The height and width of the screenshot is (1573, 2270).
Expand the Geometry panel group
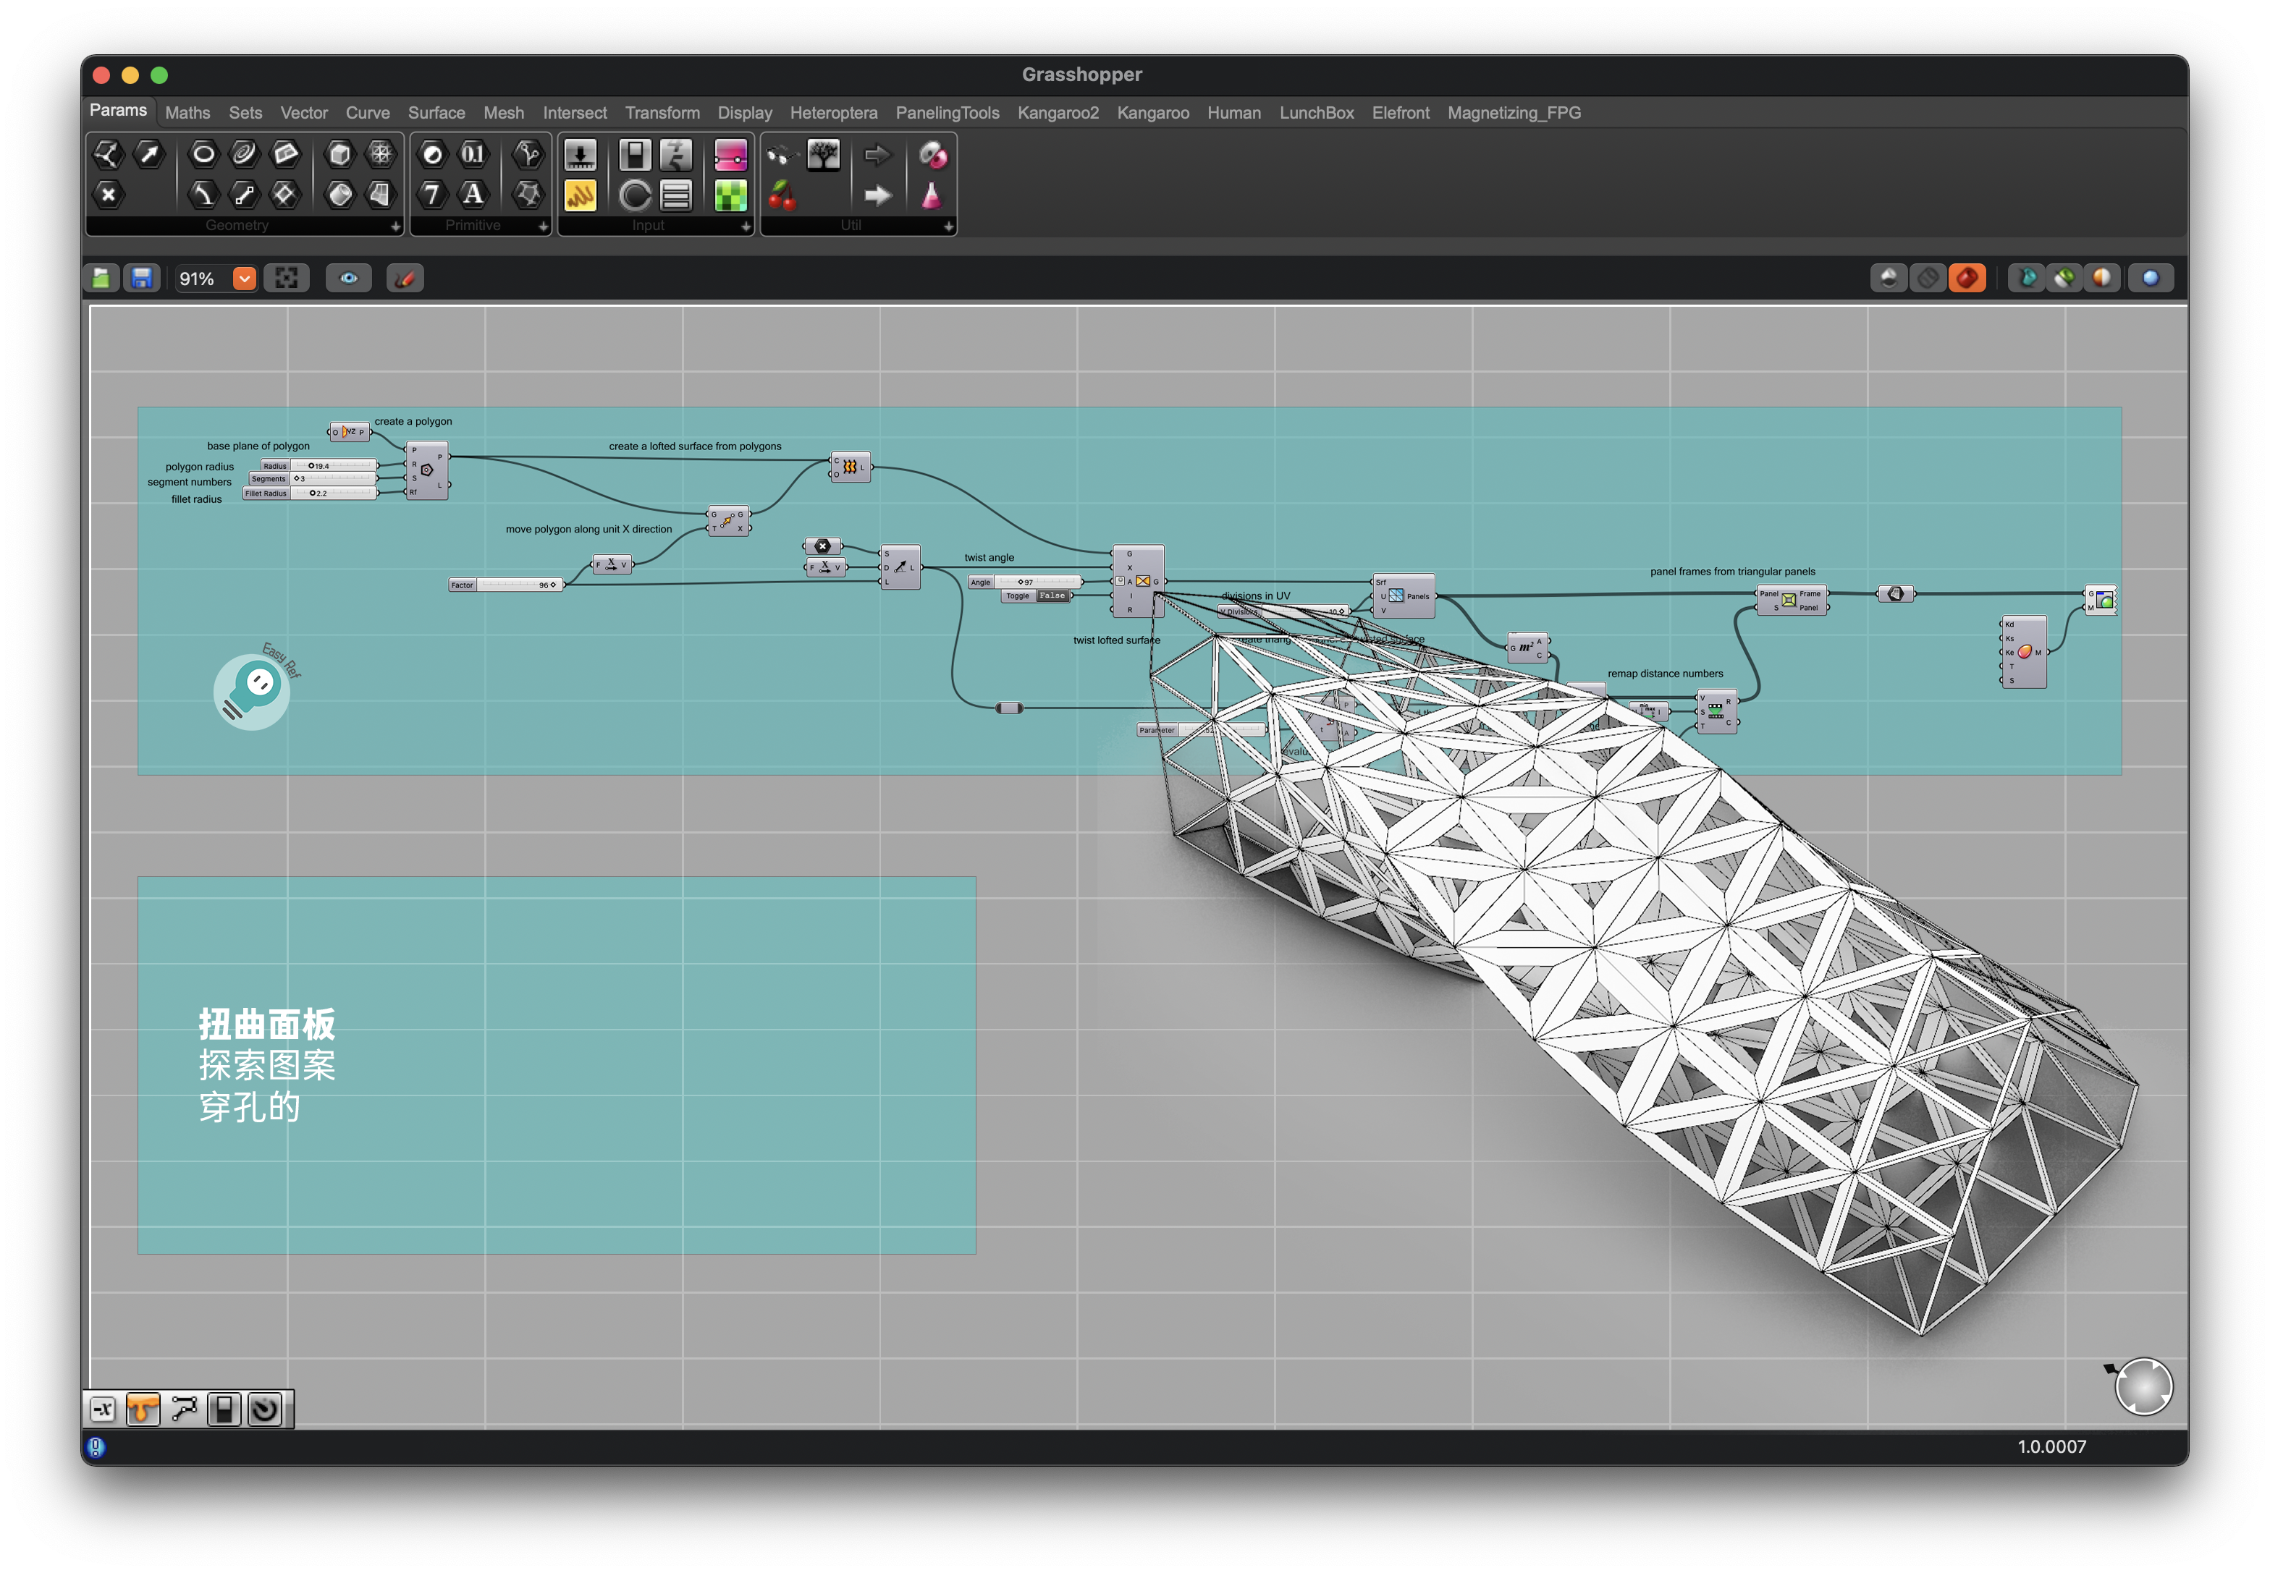click(x=395, y=226)
